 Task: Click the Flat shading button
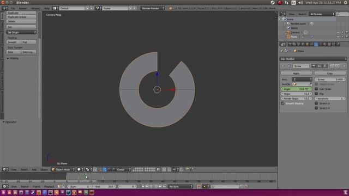pyautogui.click(x=29, y=42)
